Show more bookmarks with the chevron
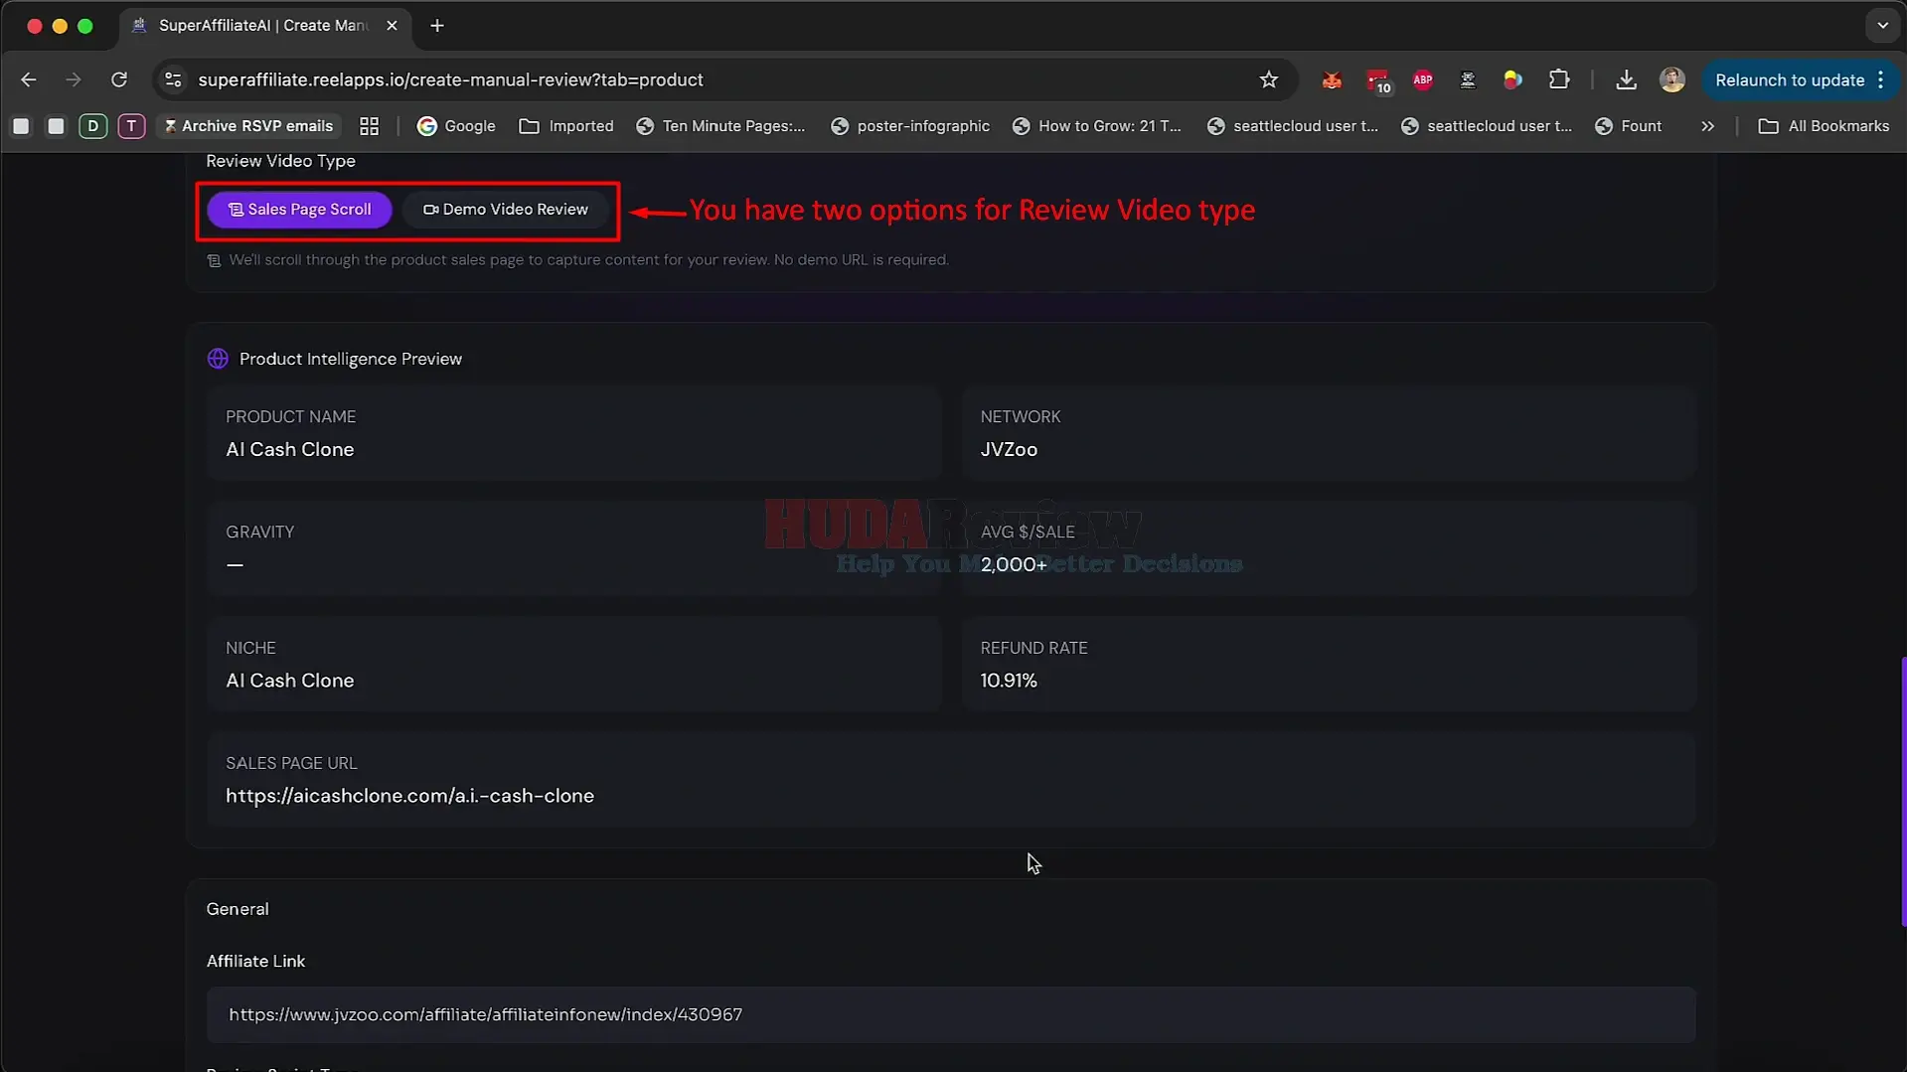The width and height of the screenshot is (1907, 1072). coord(1707,126)
